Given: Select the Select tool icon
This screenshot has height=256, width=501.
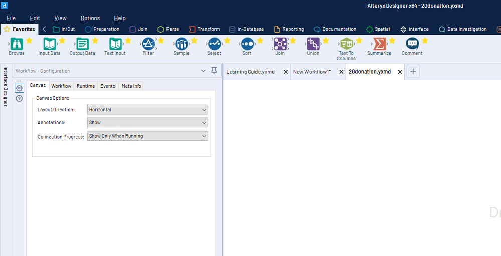Looking at the screenshot, I should (x=214, y=44).
